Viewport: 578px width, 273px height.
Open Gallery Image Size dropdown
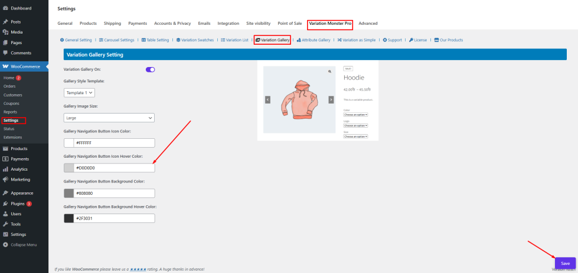point(109,118)
